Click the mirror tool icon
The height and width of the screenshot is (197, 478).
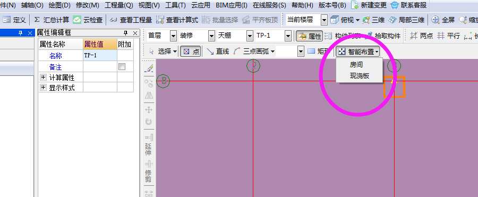[x=149, y=96]
